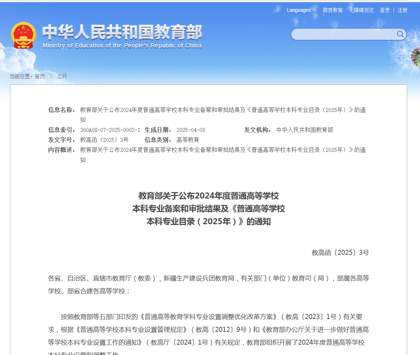Click the index number 360A08-07-2025-0002-1
The width and height of the screenshot is (420, 355).
tap(110, 130)
